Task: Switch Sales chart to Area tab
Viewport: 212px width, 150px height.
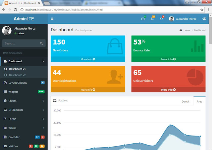Action: tap(199, 102)
